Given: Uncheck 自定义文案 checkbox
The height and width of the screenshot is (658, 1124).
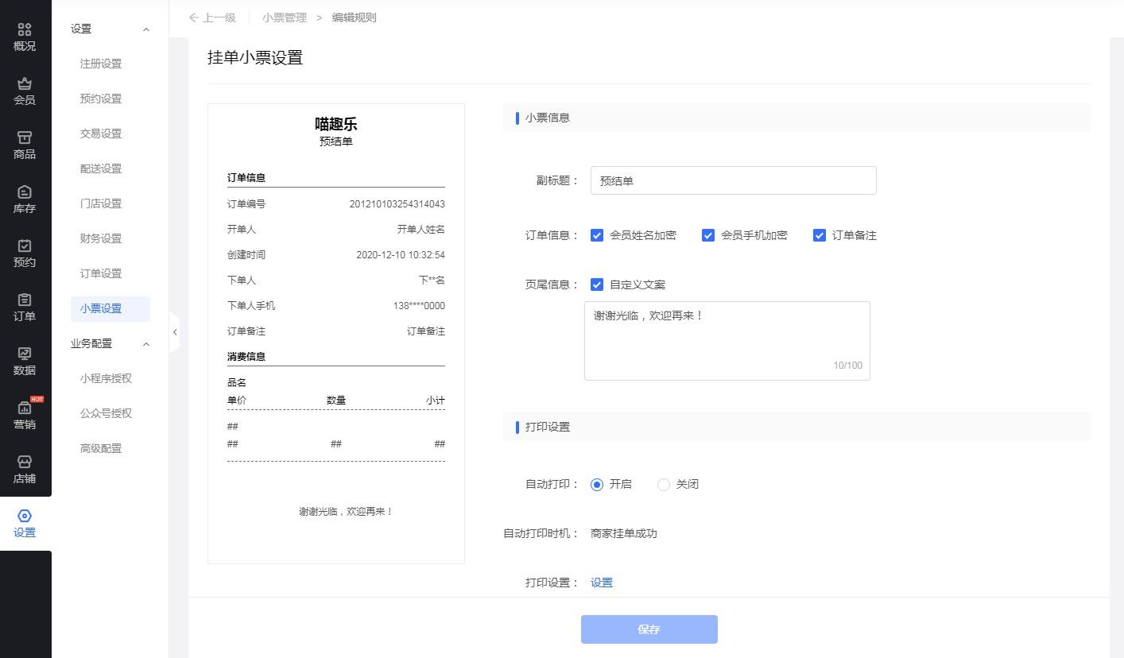Looking at the screenshot, I should pos(597,284).
